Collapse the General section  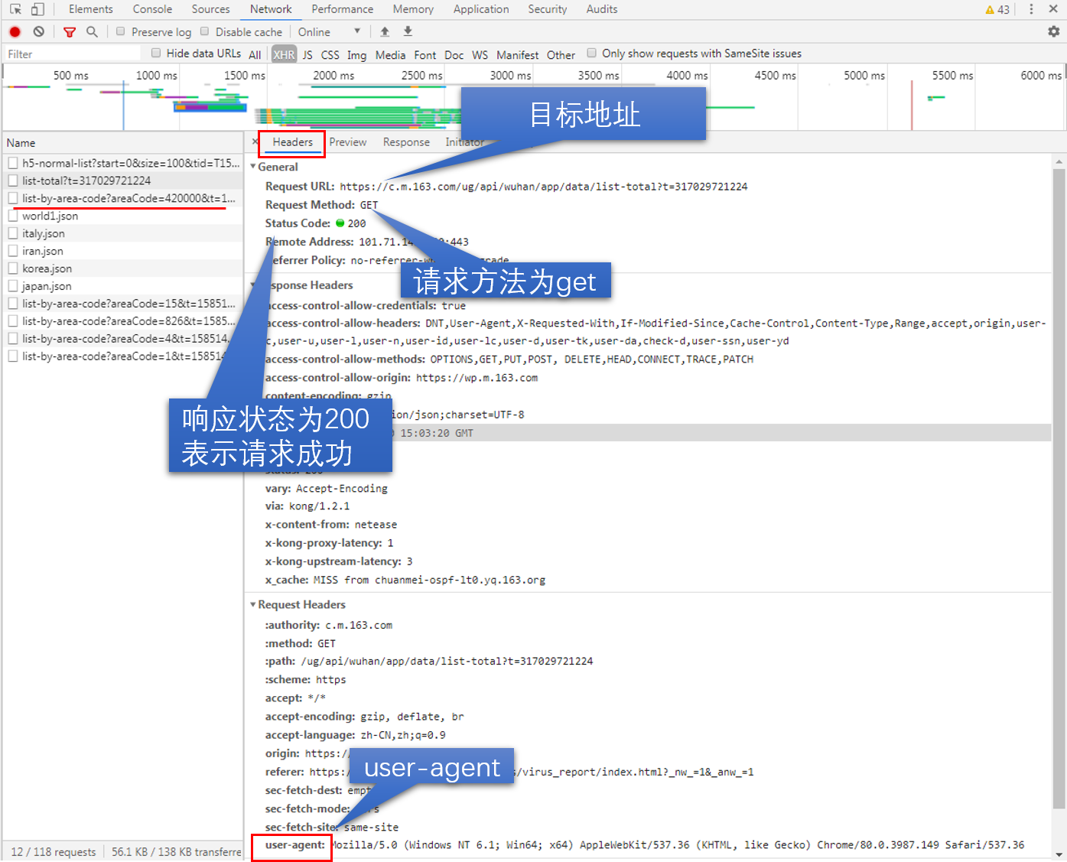[x=253, y=167]
